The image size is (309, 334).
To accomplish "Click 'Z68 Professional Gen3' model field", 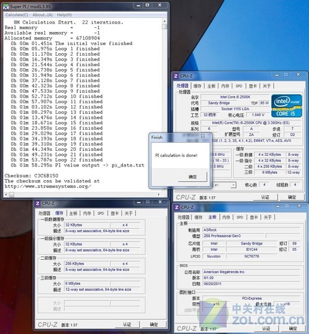I will click(234, 236).
